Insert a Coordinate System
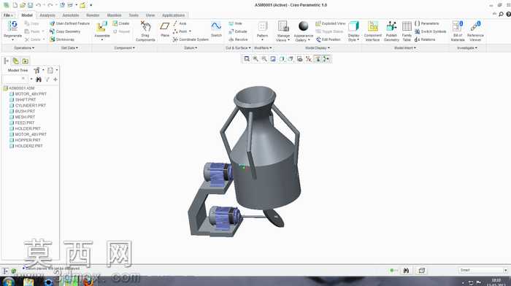Image resolution: width=511 pixels, height=286 pixels. tap(191, 39)
